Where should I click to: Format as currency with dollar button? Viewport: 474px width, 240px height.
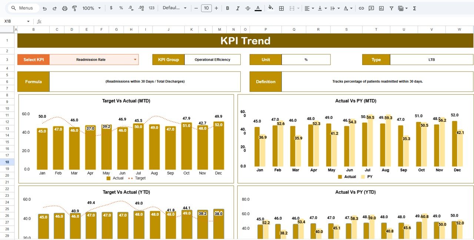(x=111, y=8)
